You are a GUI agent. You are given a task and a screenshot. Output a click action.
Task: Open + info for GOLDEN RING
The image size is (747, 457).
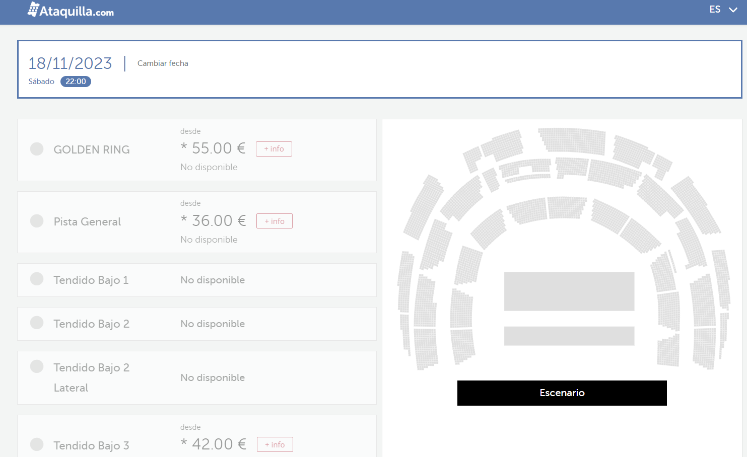point(274,149)
